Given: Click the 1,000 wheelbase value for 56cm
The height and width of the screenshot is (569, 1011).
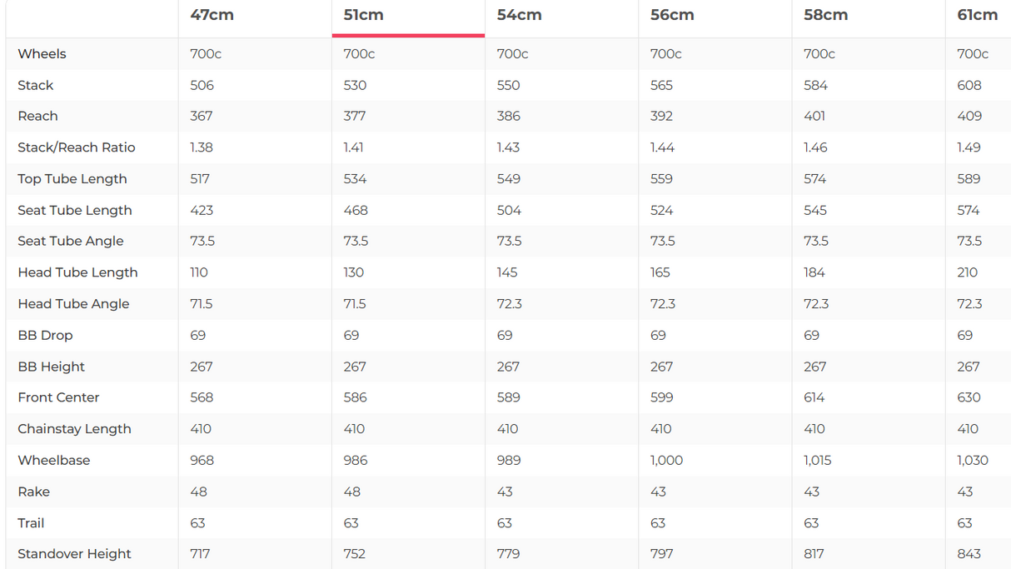Looking at the screenshot, I should (665, 460).
